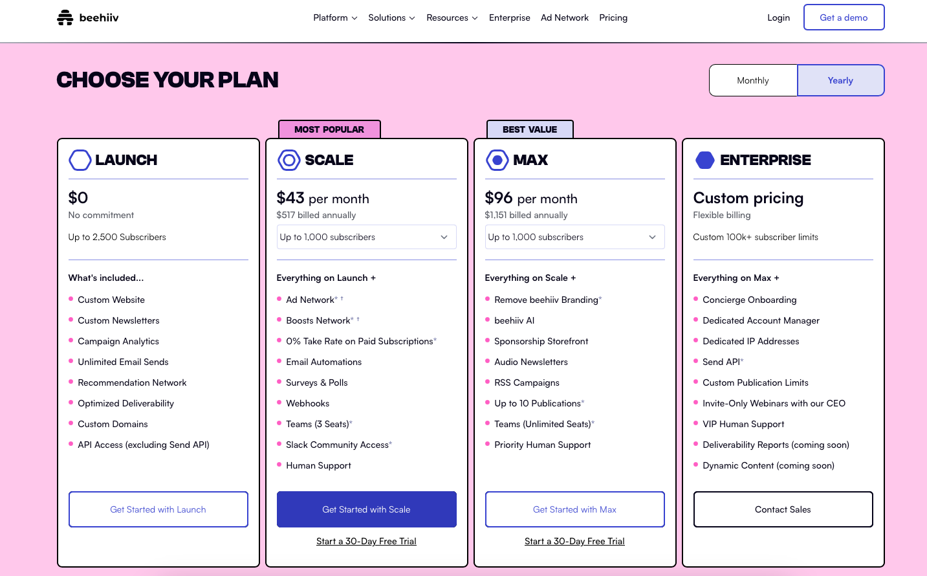Click Contact Sales on the Enterprise plan
The height and width of the screenshot is (576, 927).
click(783, 509)
